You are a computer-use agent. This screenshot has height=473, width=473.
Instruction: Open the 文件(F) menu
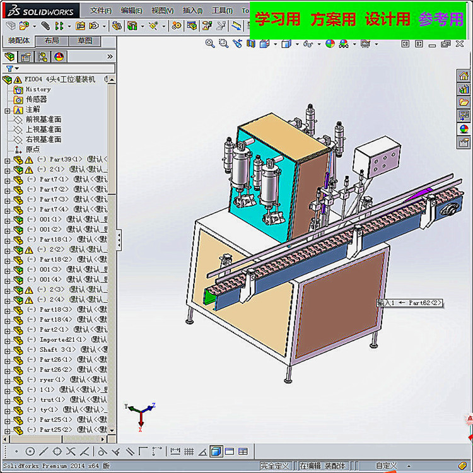click(x=101, y=11)
